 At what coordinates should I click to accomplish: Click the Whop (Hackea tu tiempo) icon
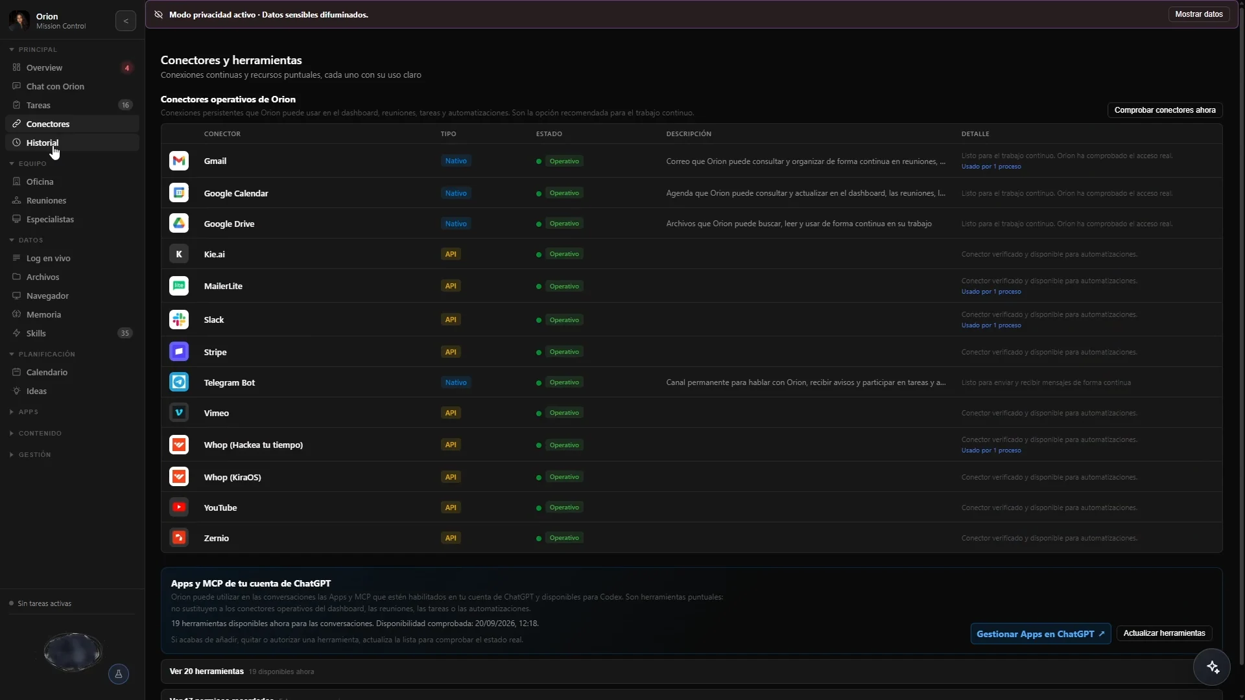[179, 444]
